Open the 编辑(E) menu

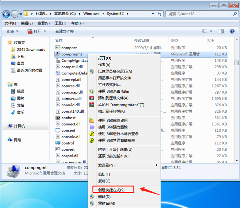[26, 23]
